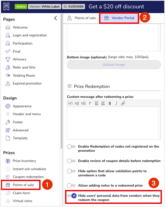Disable hide users' personal data toggle
Viewport: 165px width, 207px height.
pyautogui.click(x=72, y=196)
